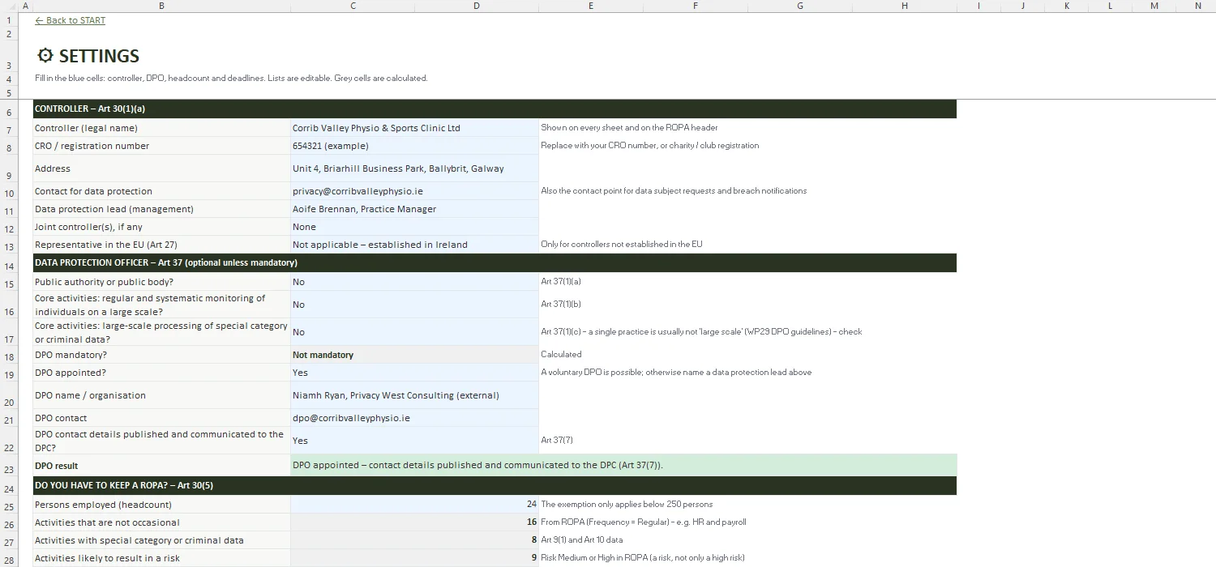Select the calculated 'Not mandatory' cell
The image size is (1216, 567).
tap(414, 355)
